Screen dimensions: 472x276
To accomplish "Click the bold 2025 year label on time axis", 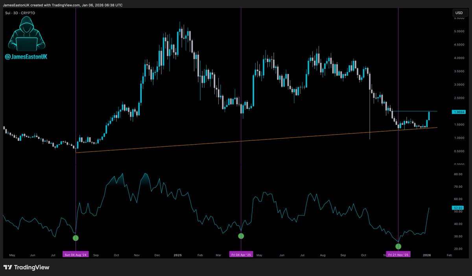I will 177,254.
